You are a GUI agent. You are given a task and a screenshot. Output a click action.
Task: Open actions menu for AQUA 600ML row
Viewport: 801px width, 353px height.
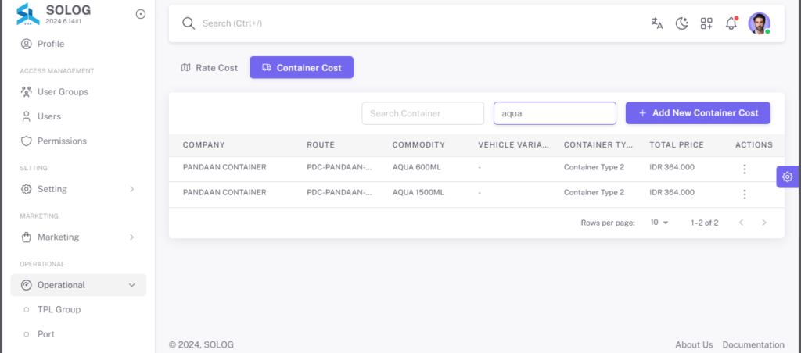point(745,169)
